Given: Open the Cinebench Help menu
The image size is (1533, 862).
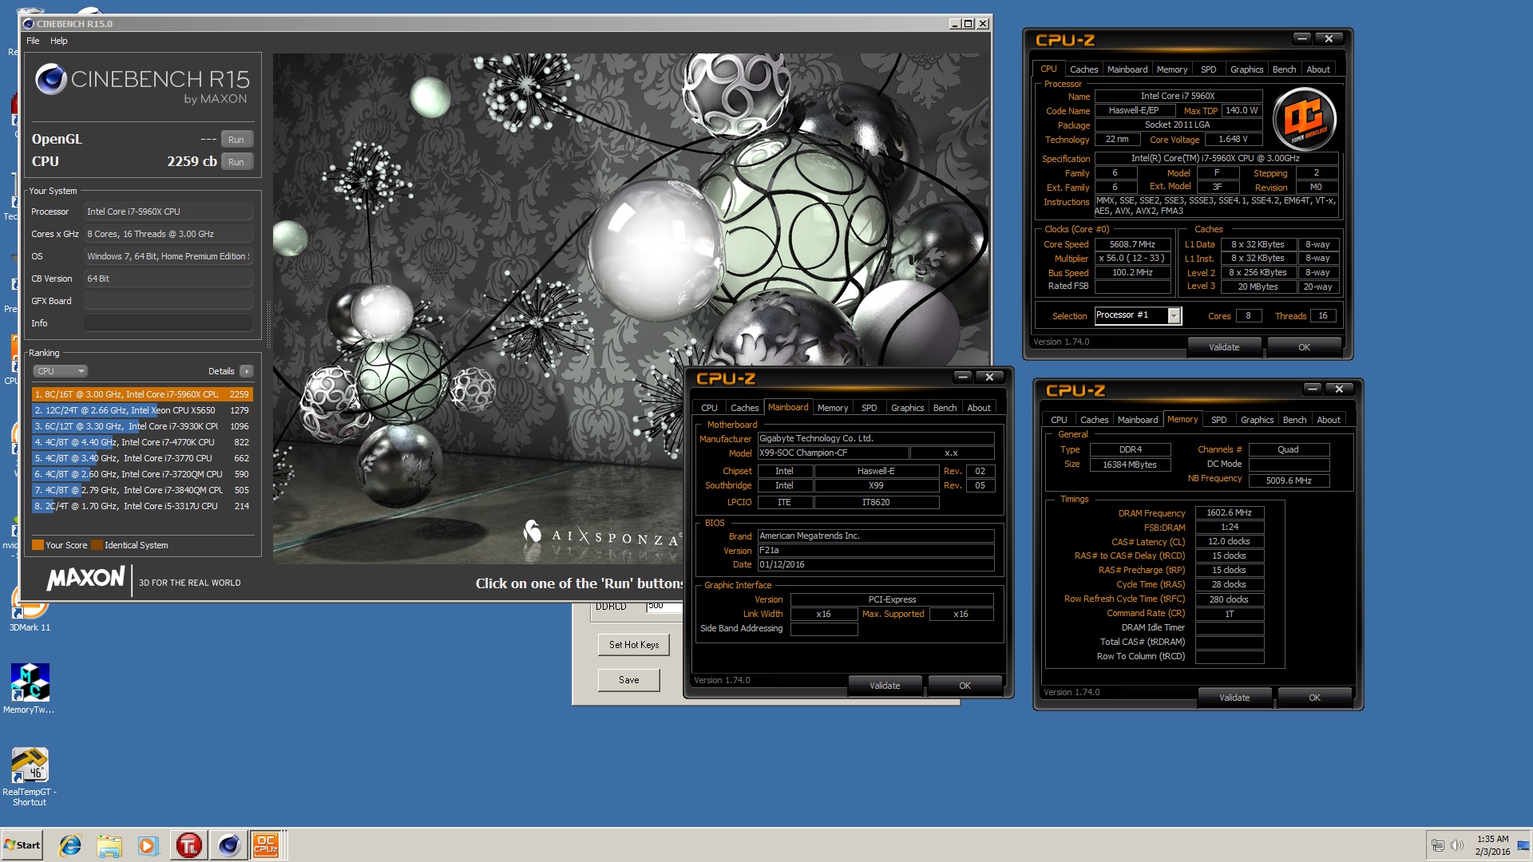Looking at the screenshot, I should (59, 41).
